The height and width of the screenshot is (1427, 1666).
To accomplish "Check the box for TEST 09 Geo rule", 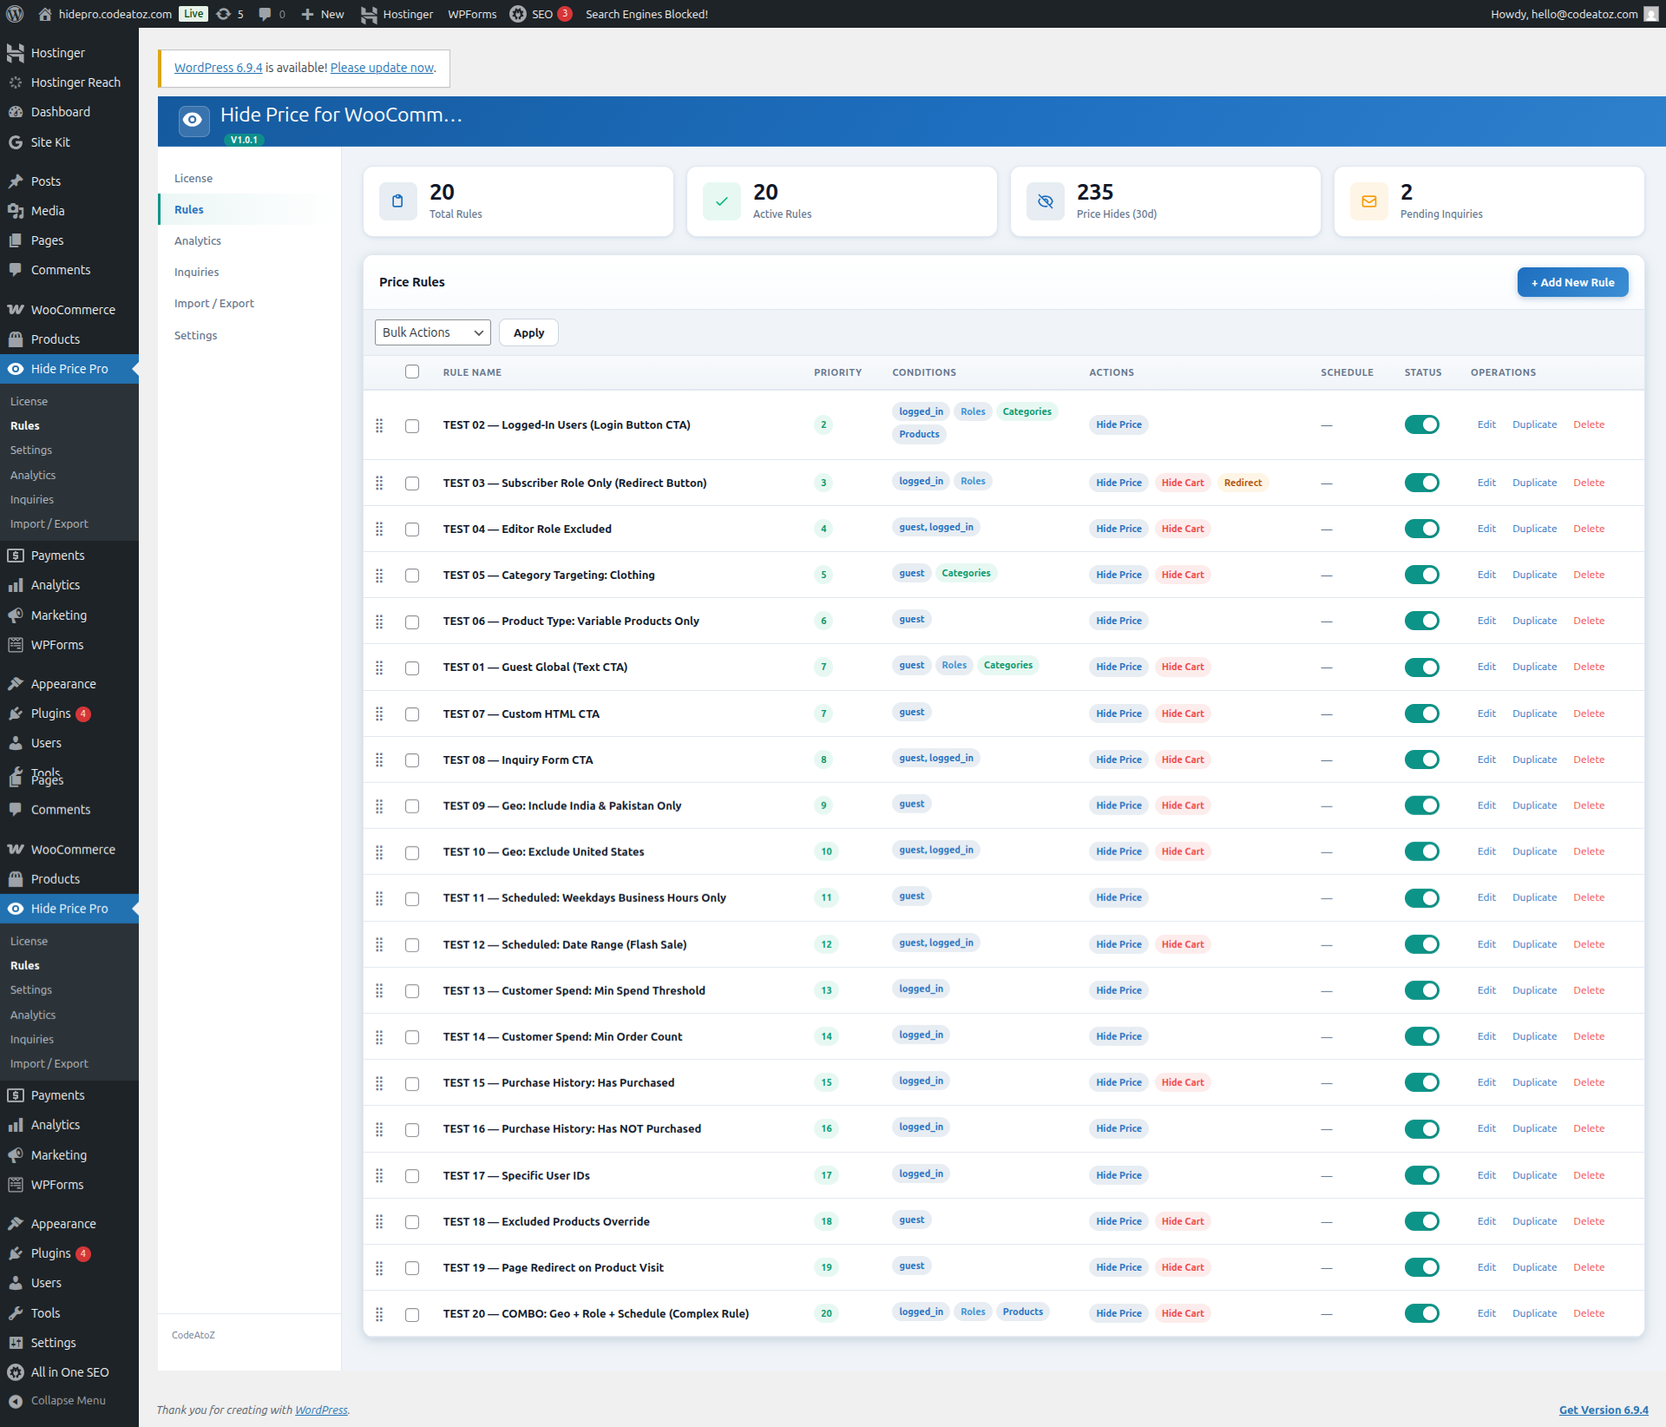I will tap(412, 806).
